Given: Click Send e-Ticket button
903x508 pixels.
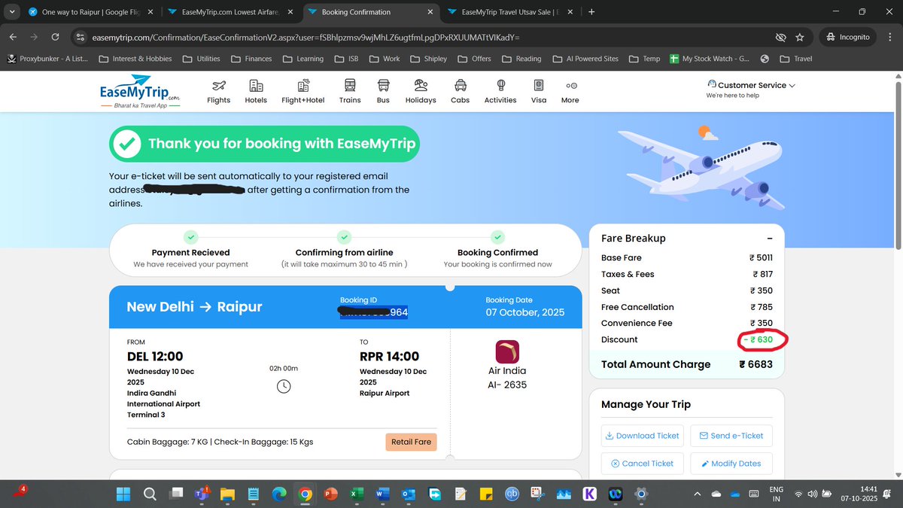Looking at the screenshot, I should coord(731,436).
